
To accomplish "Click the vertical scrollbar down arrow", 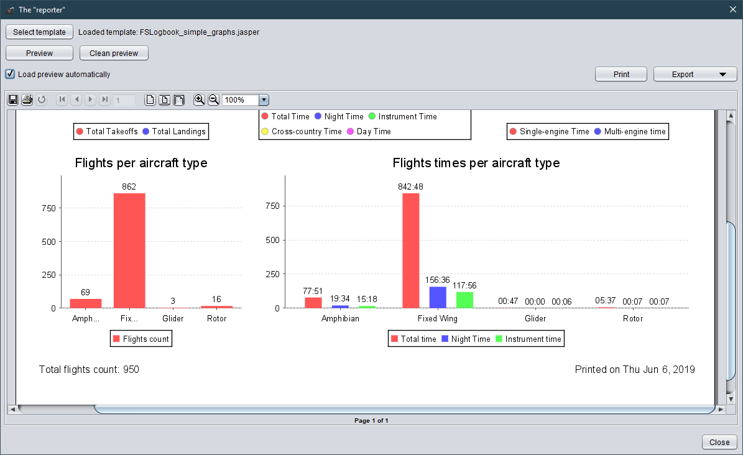I will tap(731, 400).
